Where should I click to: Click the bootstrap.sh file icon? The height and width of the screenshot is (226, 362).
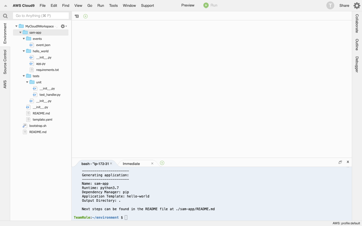pyautogui.click(x=25, y=126)
